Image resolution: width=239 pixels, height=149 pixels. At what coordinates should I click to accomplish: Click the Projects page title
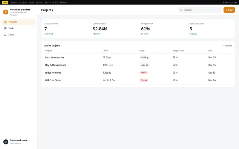pos(47,10)
